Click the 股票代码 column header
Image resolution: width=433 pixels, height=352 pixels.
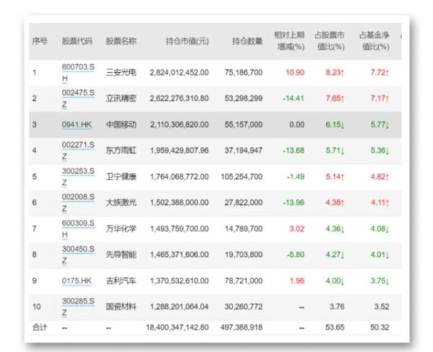[77, 41]
